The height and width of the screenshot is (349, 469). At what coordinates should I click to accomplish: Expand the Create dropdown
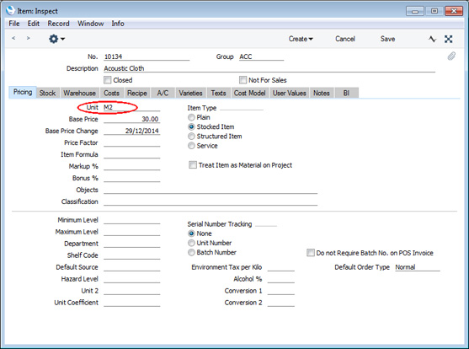click(301, 39)
